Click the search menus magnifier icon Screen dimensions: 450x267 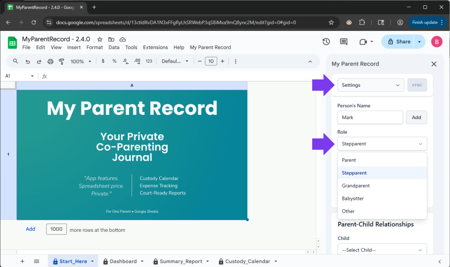pyautogui.click(x=15, y=61)
